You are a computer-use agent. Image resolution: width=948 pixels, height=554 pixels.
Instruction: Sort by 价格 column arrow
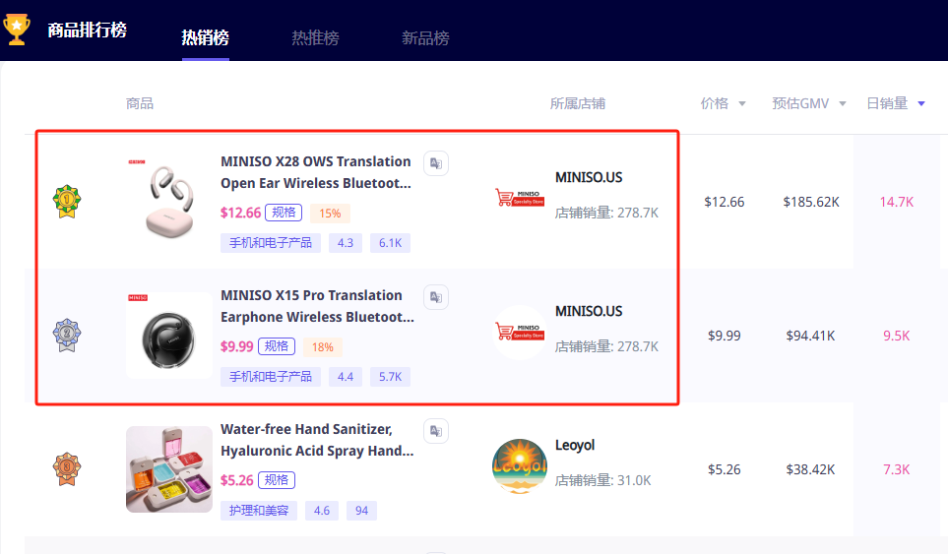click(741, 104)
